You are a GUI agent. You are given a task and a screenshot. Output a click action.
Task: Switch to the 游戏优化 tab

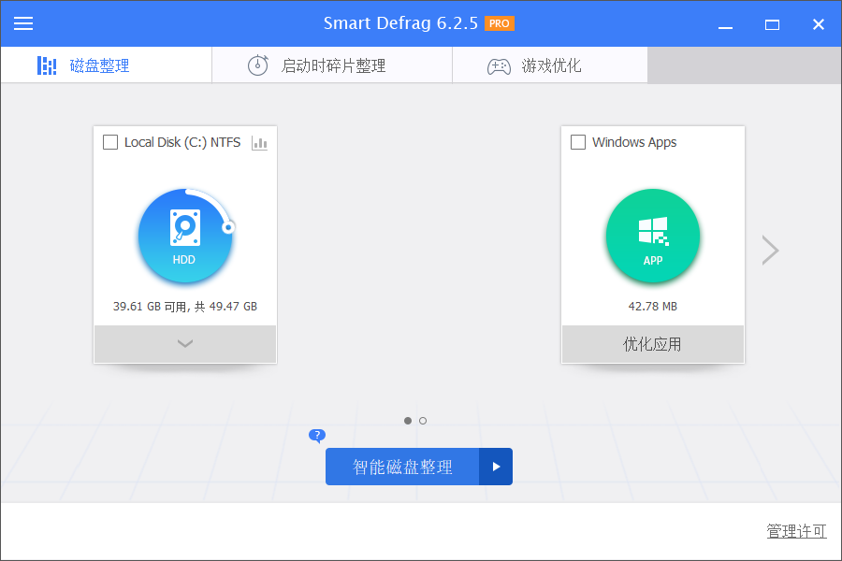click(549, 65)
